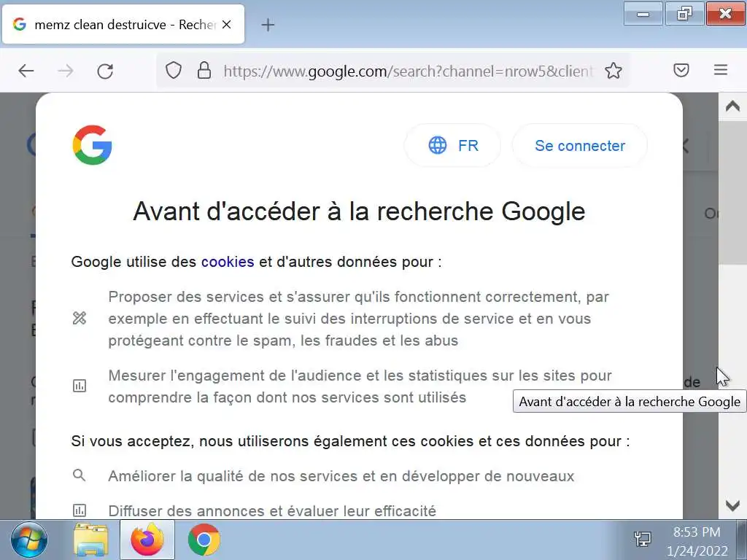Launch Google Chrome from taskbar

(204, 540)
